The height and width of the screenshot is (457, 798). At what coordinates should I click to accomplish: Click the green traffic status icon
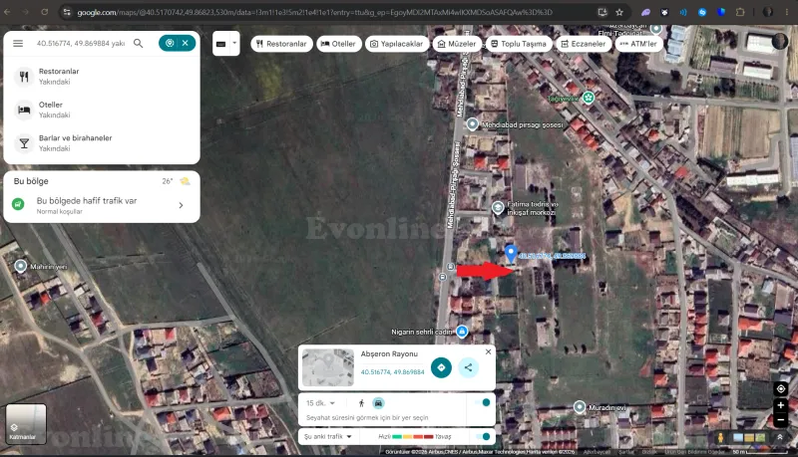[x=18, y=204]
